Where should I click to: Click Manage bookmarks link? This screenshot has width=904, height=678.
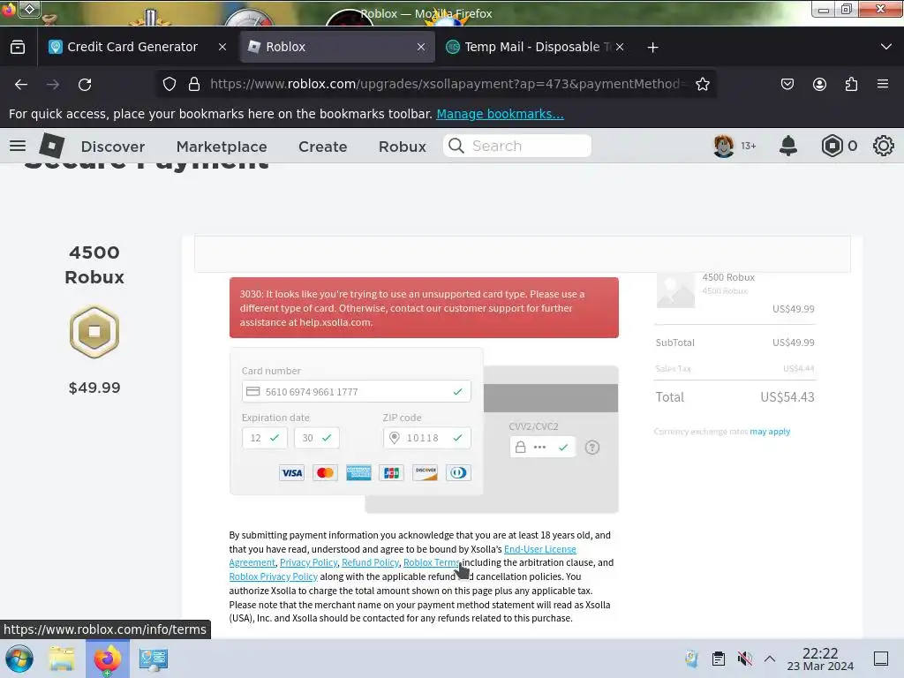click(500, 114)
